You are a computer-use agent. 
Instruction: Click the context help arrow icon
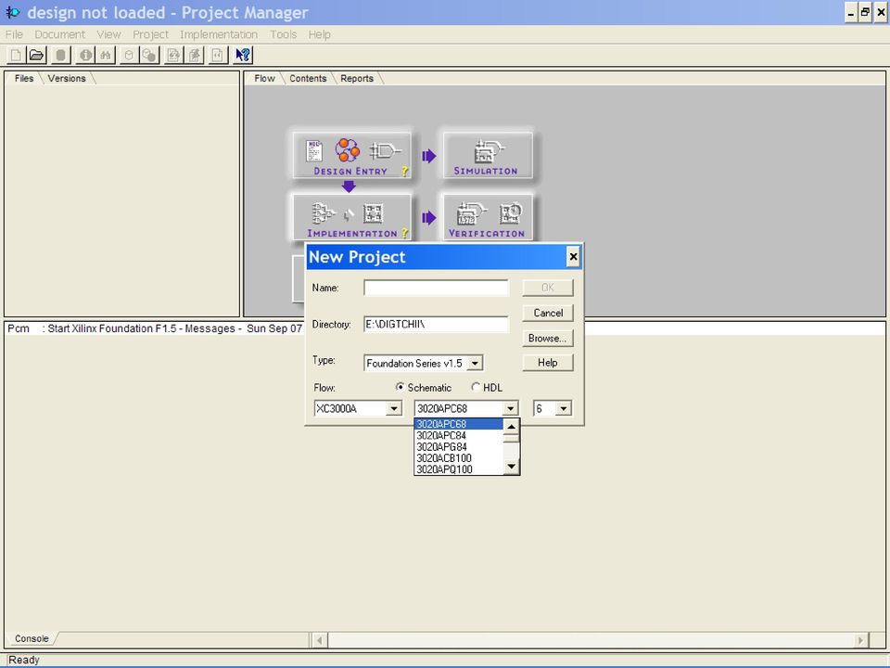coord(243,55)
